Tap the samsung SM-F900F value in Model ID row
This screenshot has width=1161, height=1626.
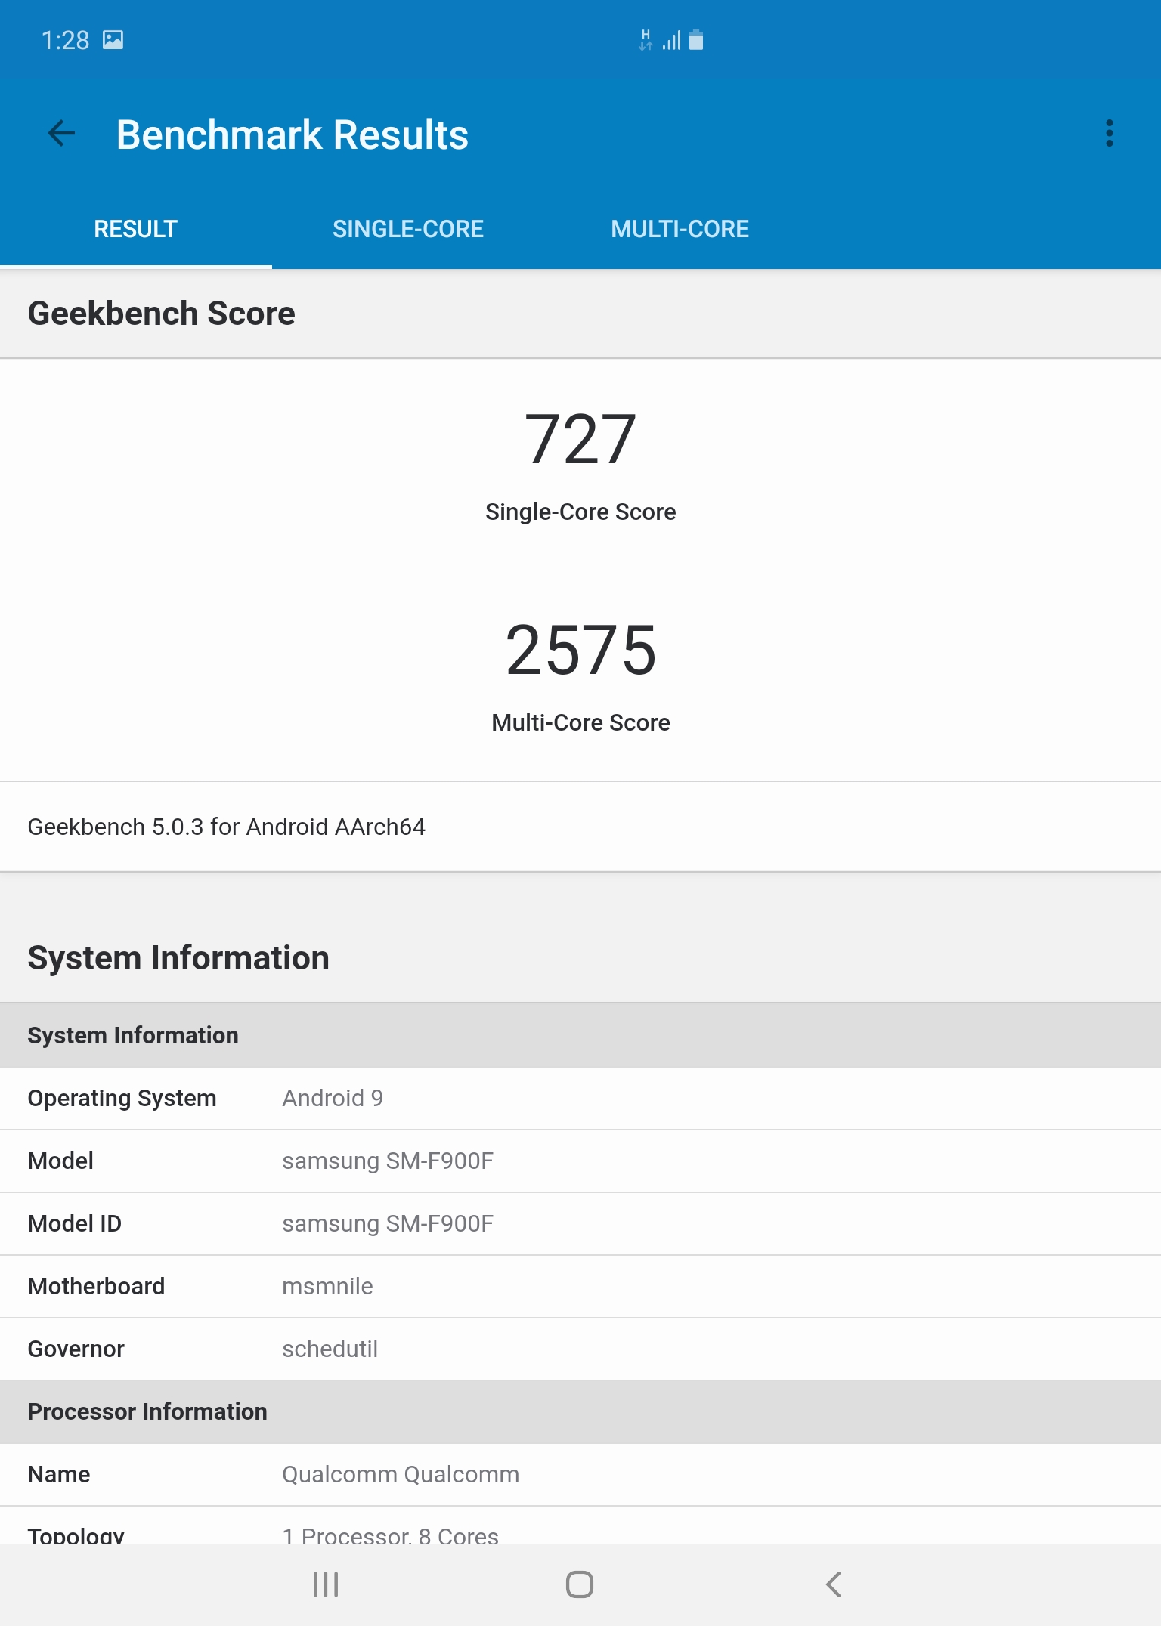pos(388,1223)
